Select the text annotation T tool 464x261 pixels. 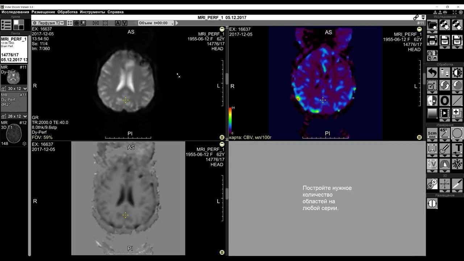click(457, 148)
